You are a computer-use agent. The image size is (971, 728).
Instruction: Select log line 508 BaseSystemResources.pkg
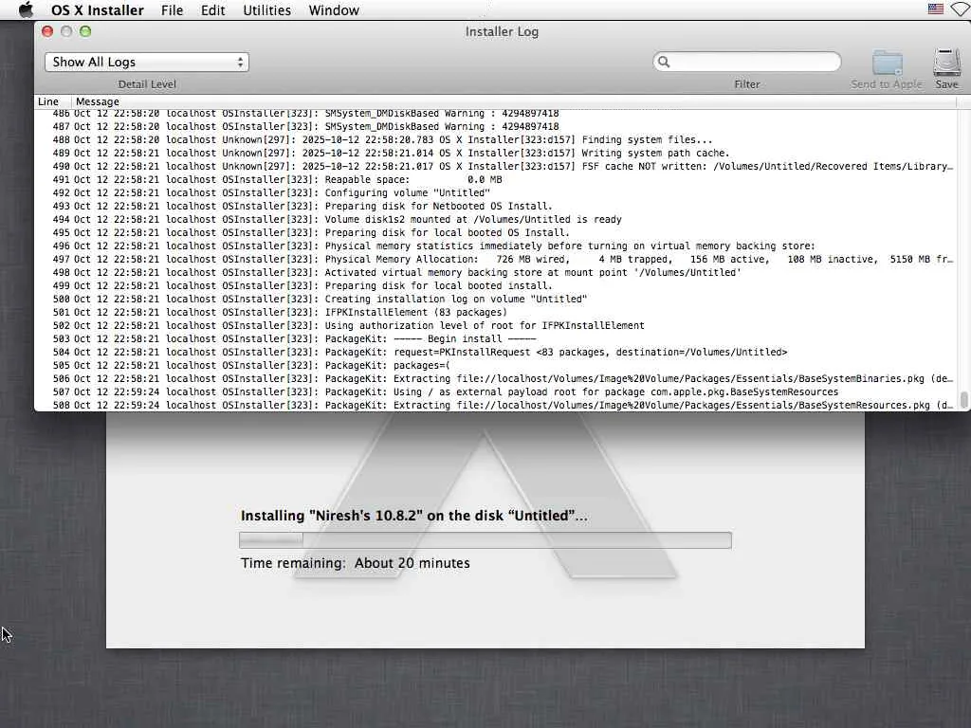point(495,406)
